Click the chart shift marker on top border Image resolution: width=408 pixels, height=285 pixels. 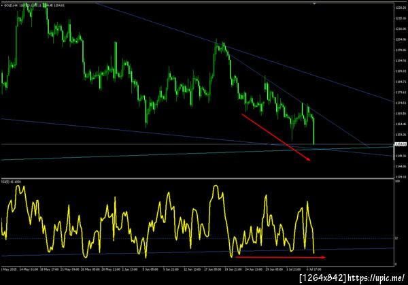(x=314, y=3)
